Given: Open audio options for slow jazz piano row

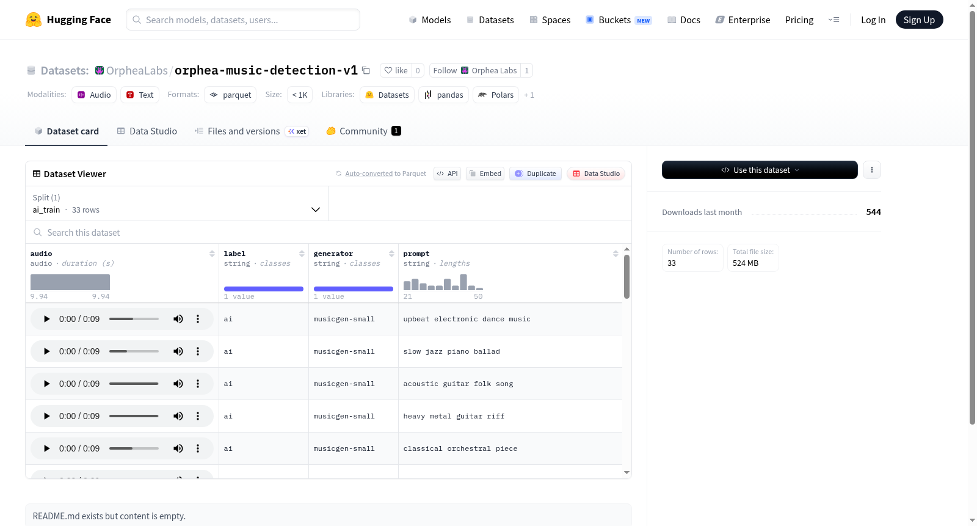Looking at the screenshot, I should (x=198, y=351).
